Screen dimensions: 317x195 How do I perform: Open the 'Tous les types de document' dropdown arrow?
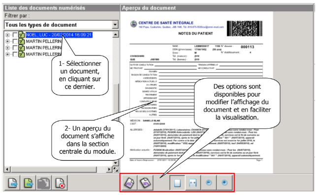point(115,25)
